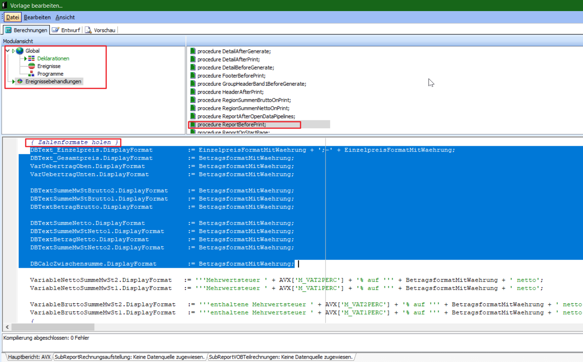Select procedure DetailAfterPrint entry
This screenshot has height=362, width=583.
[x=228, y=59]
